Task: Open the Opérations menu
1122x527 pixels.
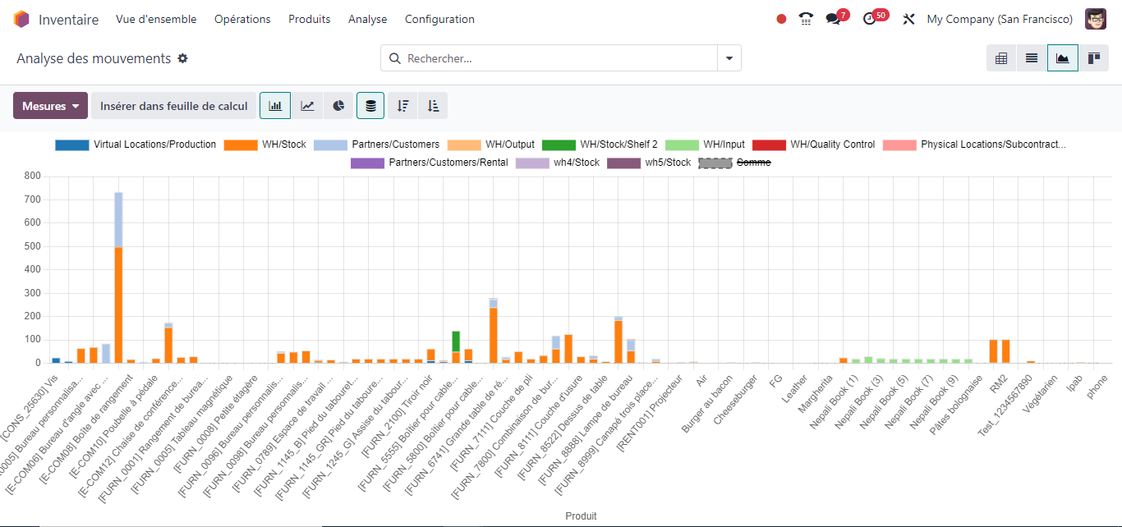Action: [x=242, y=19]
